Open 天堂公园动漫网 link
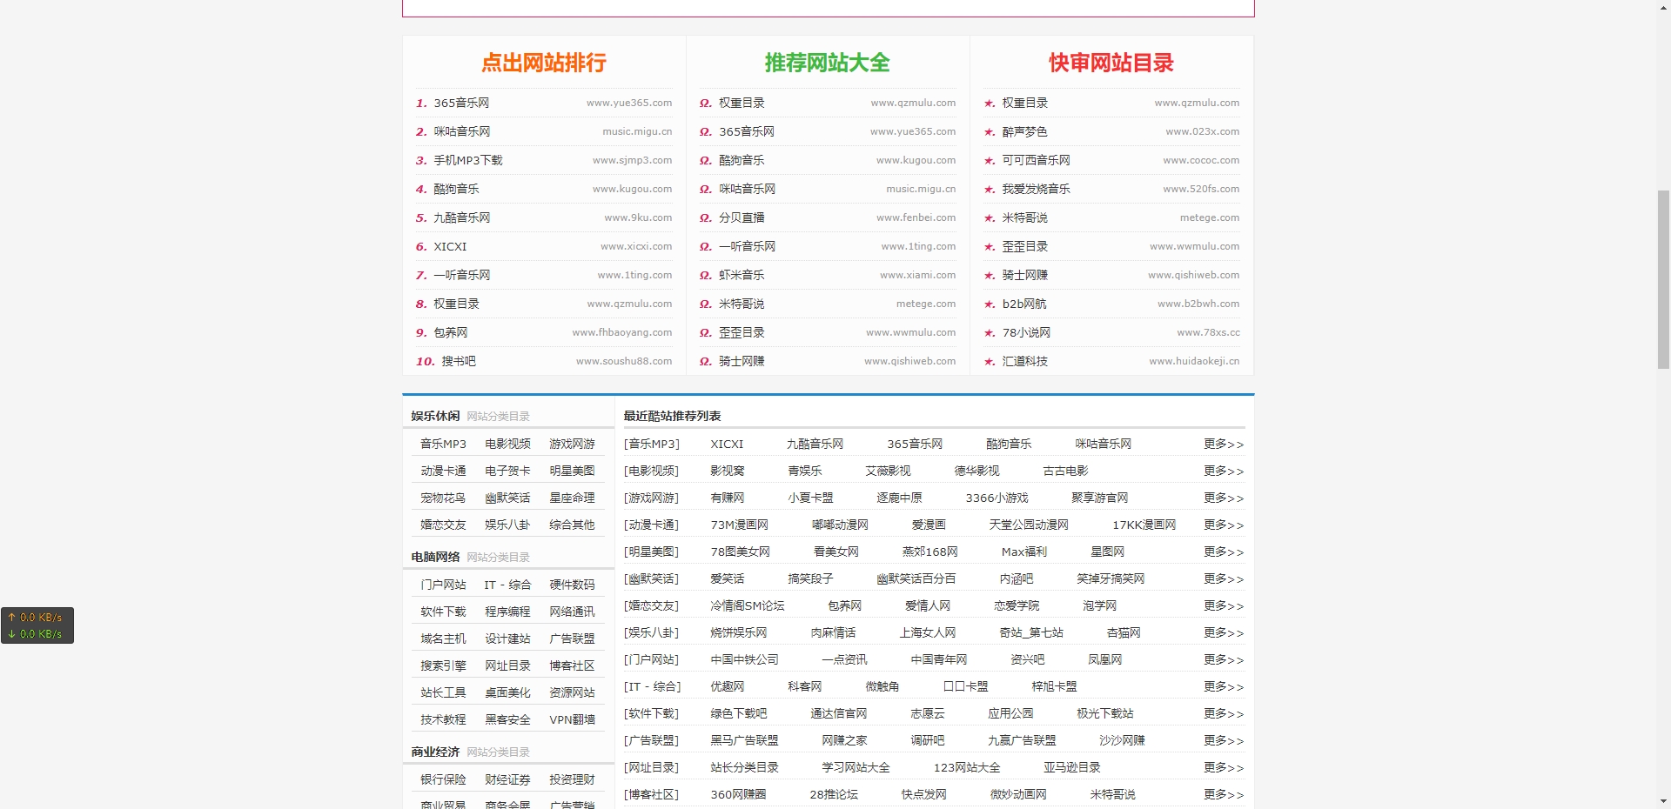Viewport: 1671px width, 809px height. 1029,525
